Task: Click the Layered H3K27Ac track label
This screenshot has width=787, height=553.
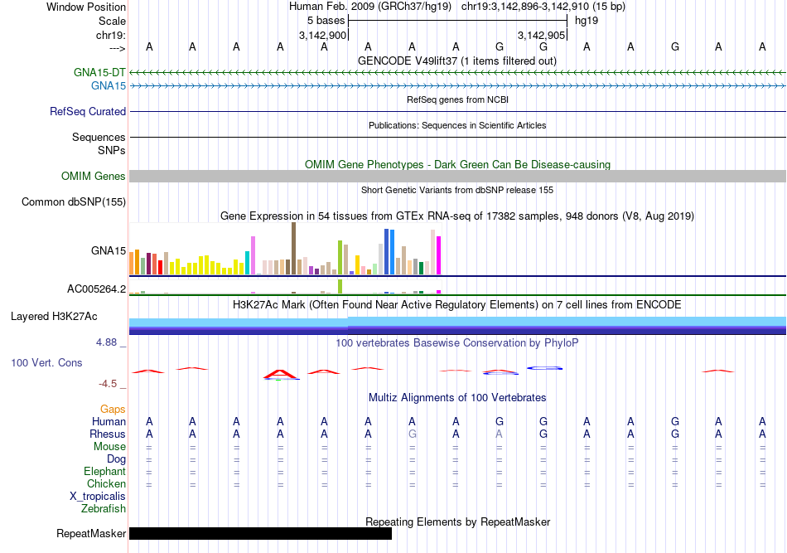Action: tap(54, 317)
